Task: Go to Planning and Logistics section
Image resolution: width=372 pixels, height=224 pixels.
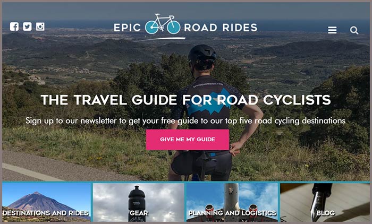Action: [x=232, y=213]
